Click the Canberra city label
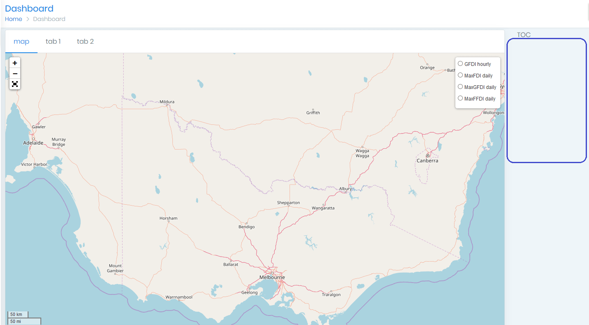The image size is (589, 325). (x=427, y=161)
